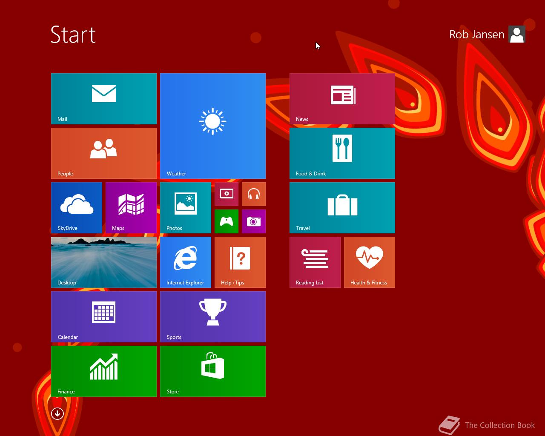Screen dimensions: 545x436
Task: Open the Rob Jansen account menu
Action: (x=477, y=34)
